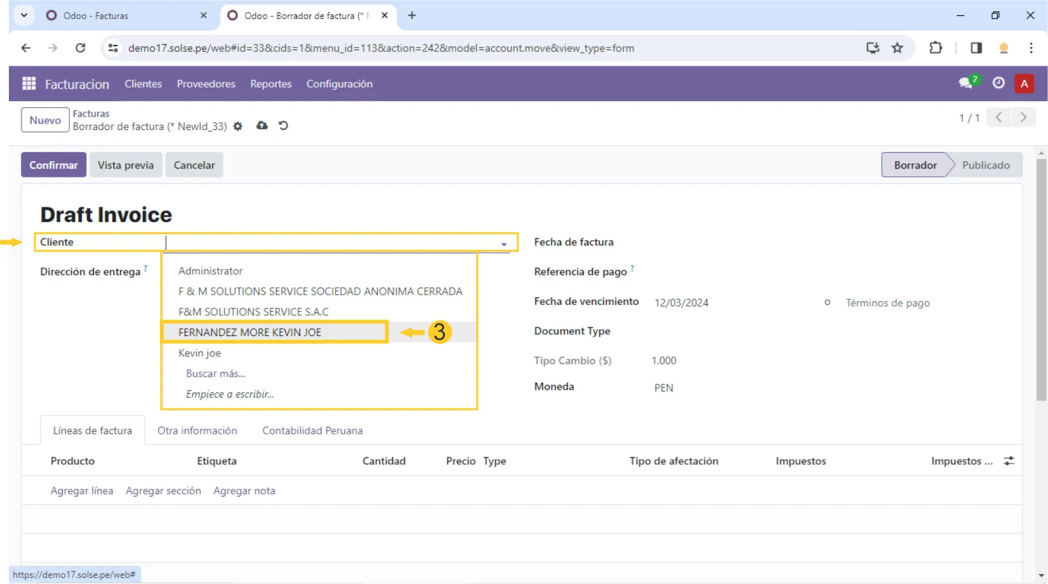1048x584 pixels.
Task: Click the Publicado status stage
Action: (x=985, y=165)
